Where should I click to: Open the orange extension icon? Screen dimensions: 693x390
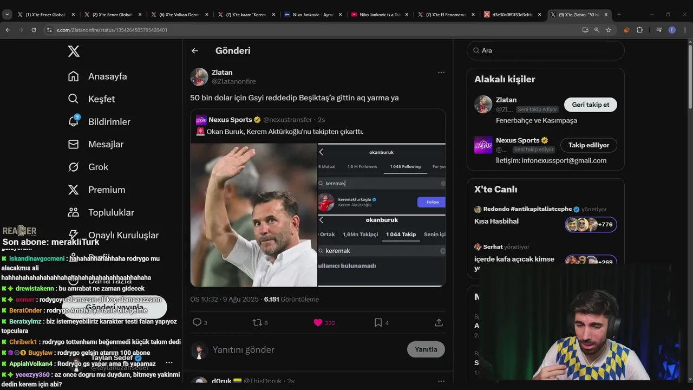click(x=627, y=30)
